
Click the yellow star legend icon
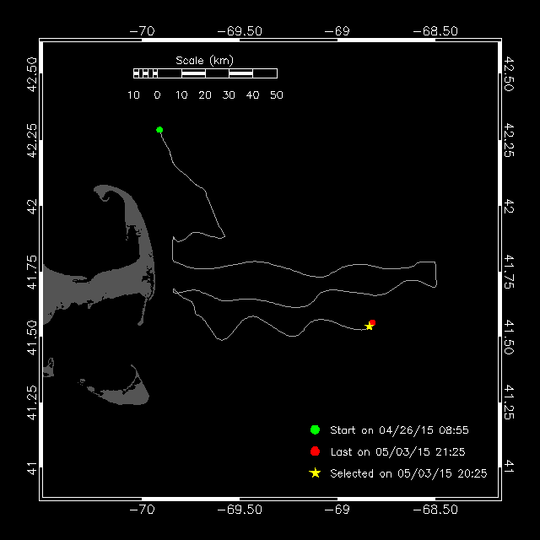click(315, 473)
